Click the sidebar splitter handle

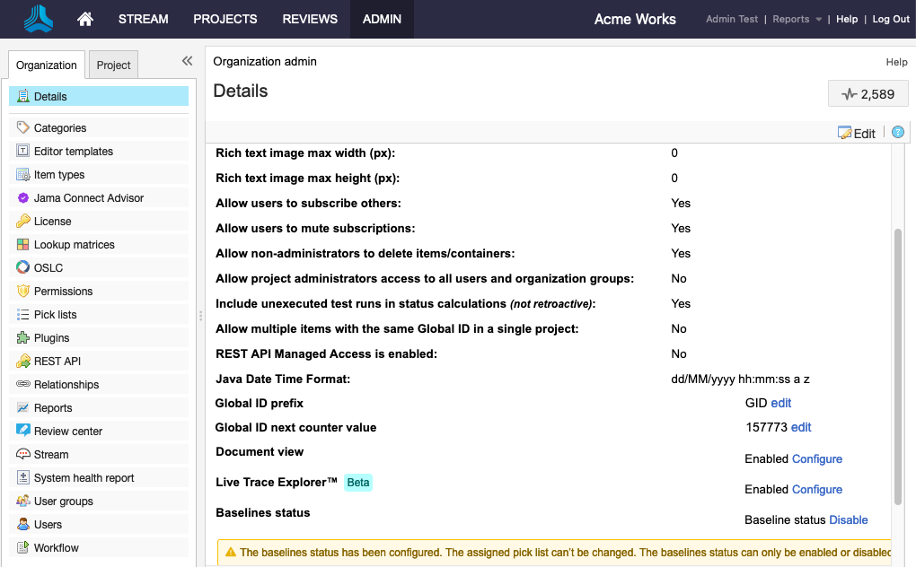[x=200, y=316]
